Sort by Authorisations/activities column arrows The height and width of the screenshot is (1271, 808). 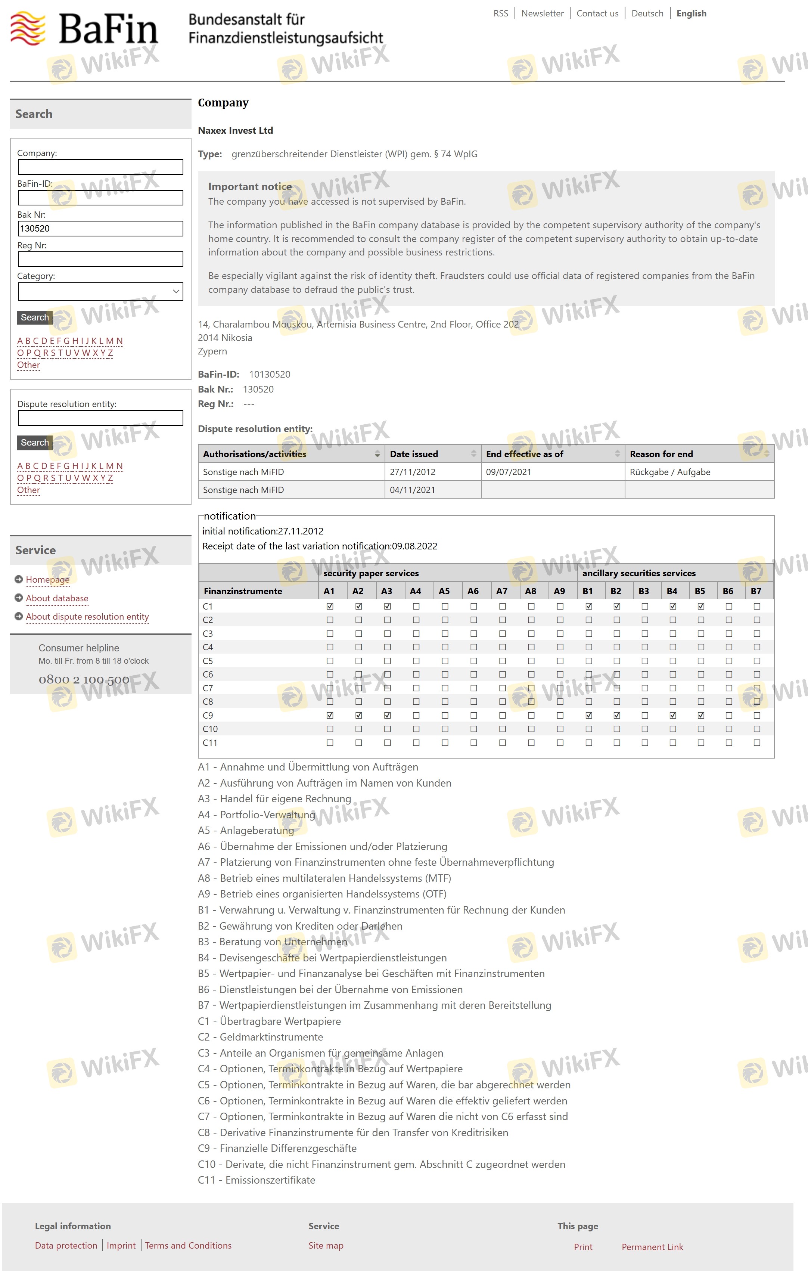pyautogui.click(x=377, y=454)
